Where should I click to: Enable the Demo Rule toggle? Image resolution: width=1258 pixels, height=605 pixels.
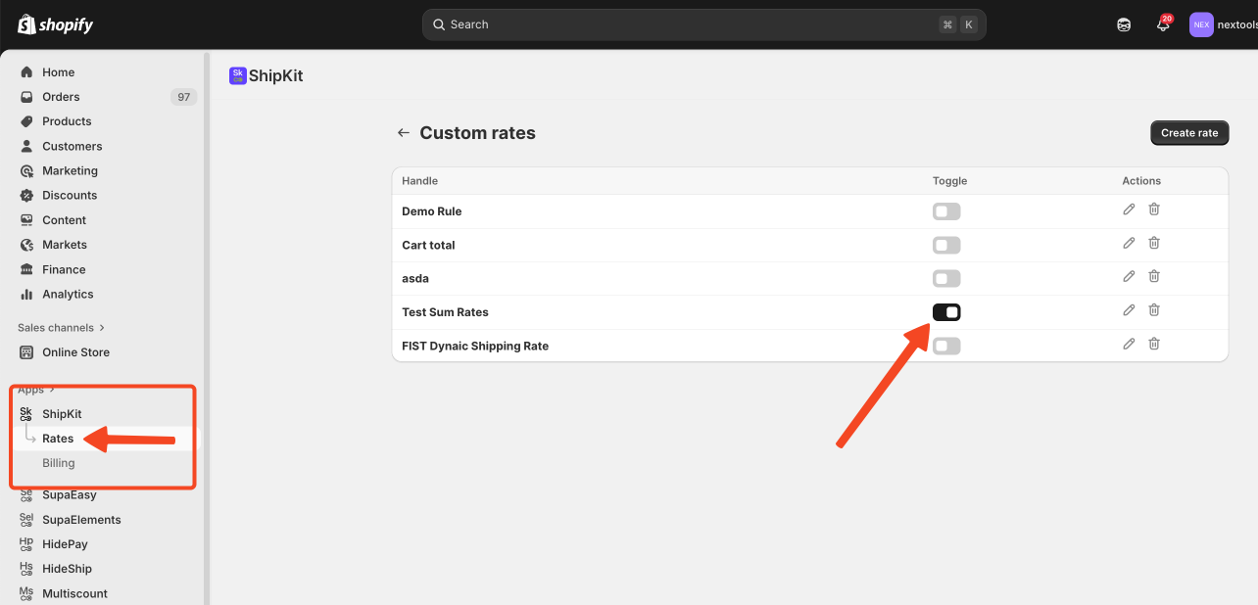(x=946, y=211)
